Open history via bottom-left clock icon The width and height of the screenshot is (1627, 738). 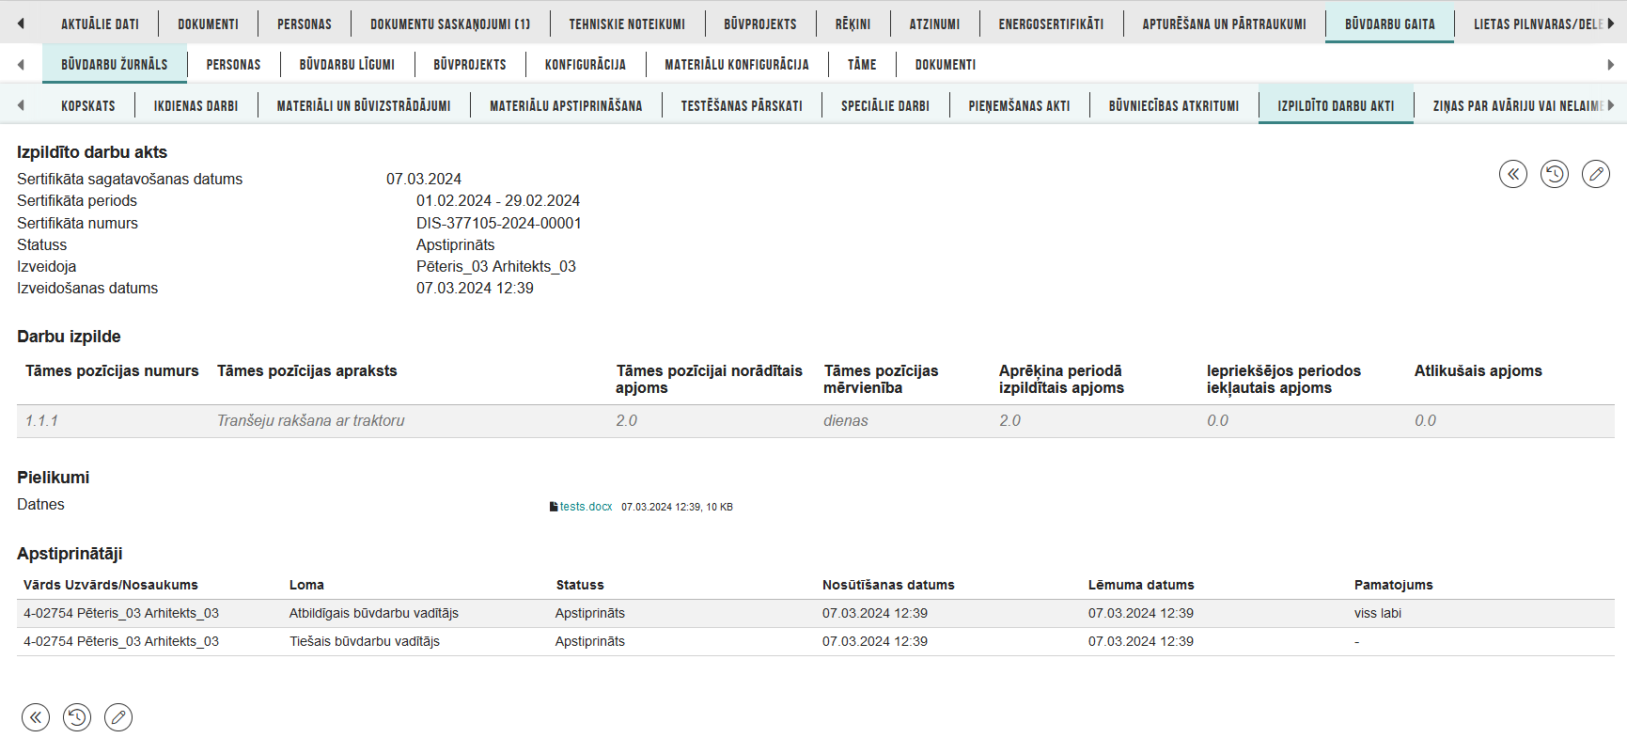(x=77, y=717)
